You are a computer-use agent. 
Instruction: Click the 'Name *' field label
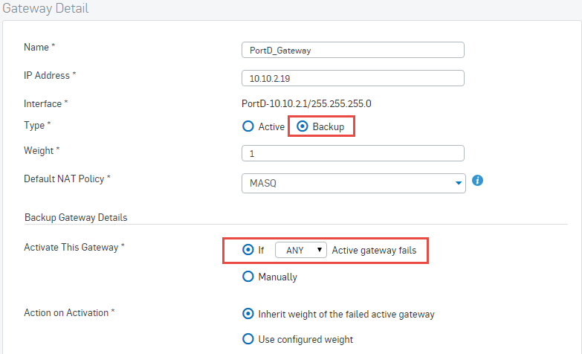[x=40, y=48]
